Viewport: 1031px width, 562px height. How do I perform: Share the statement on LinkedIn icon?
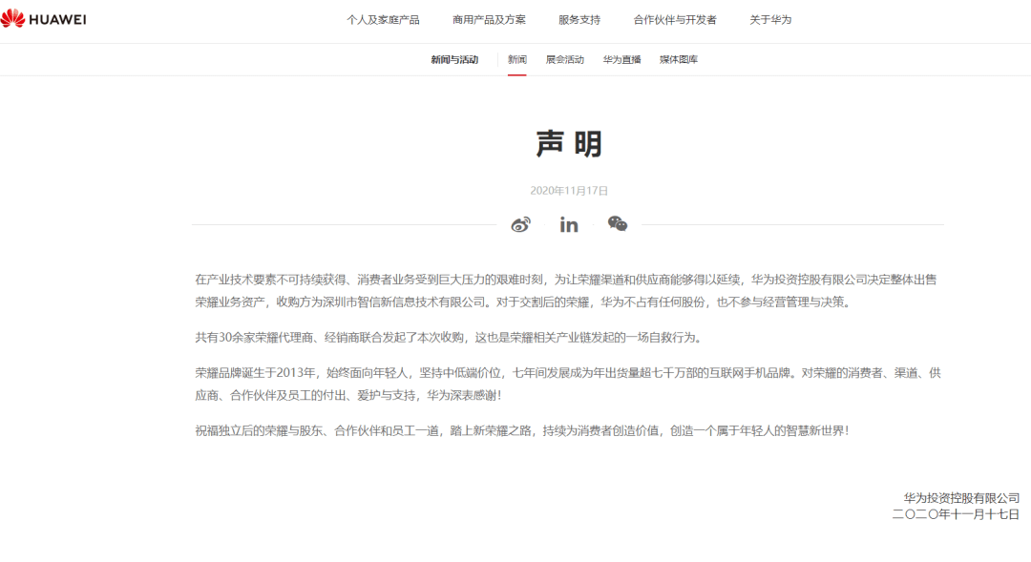coord(569,225)
